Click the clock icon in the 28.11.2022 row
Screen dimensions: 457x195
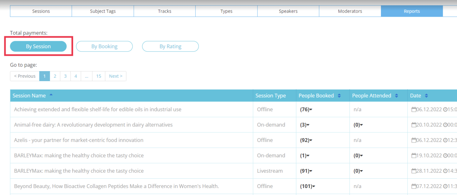[445, 171]
